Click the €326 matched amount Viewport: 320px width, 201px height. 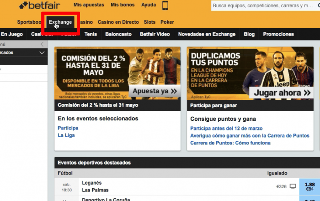click(x=282, y=186)
